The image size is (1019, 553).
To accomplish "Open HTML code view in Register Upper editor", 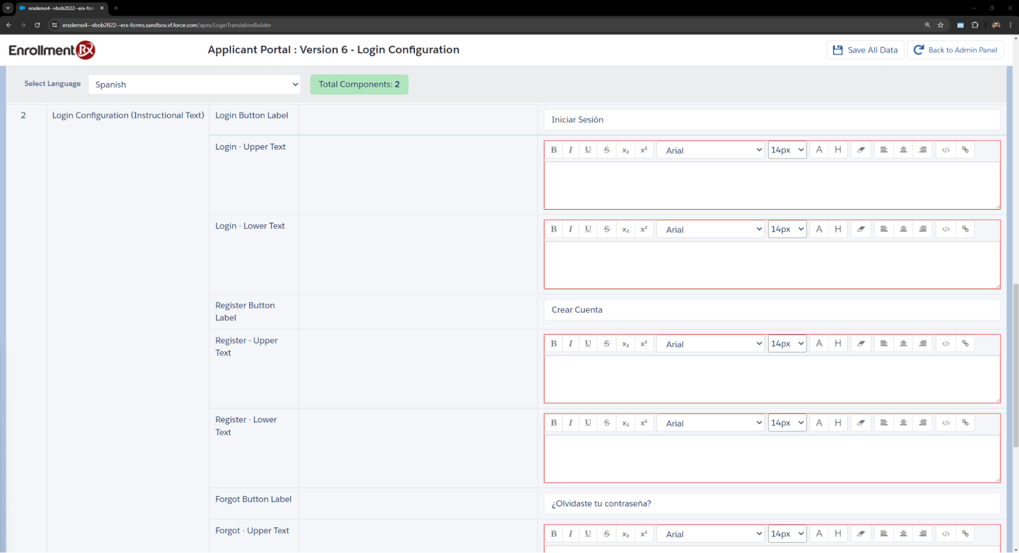I will coord(946,344).
